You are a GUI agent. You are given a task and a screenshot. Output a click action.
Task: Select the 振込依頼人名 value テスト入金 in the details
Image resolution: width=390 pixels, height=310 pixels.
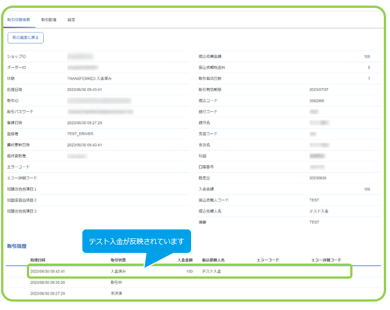[319, 212]
